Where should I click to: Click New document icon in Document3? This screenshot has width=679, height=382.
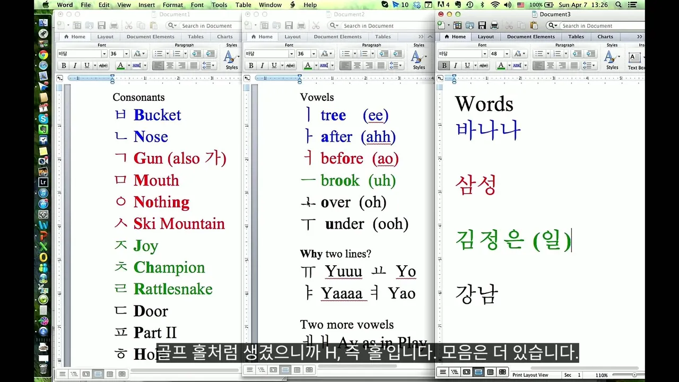(x=441, y=25)
